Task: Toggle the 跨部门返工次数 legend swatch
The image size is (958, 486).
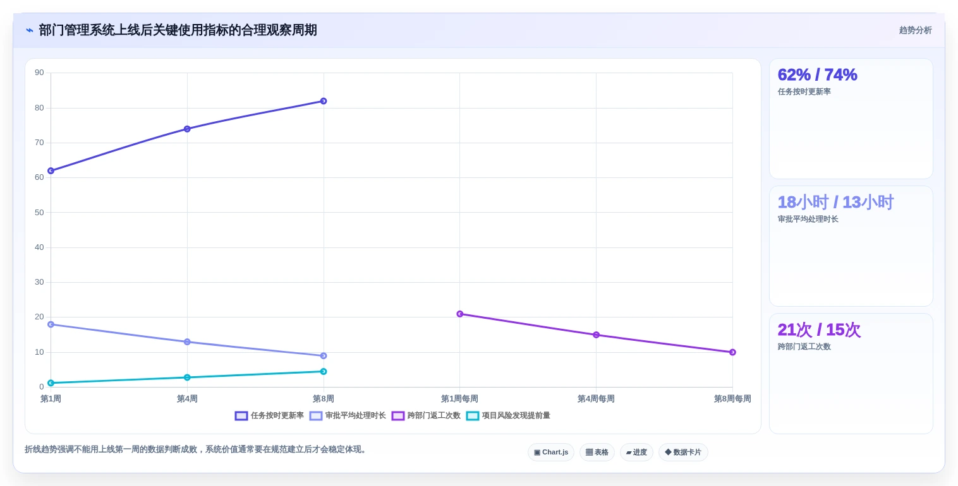Action: coord(398,416)
